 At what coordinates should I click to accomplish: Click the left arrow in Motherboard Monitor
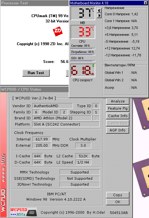coord(99,10)
